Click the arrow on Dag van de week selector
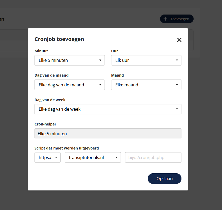 tap(177, 109)
